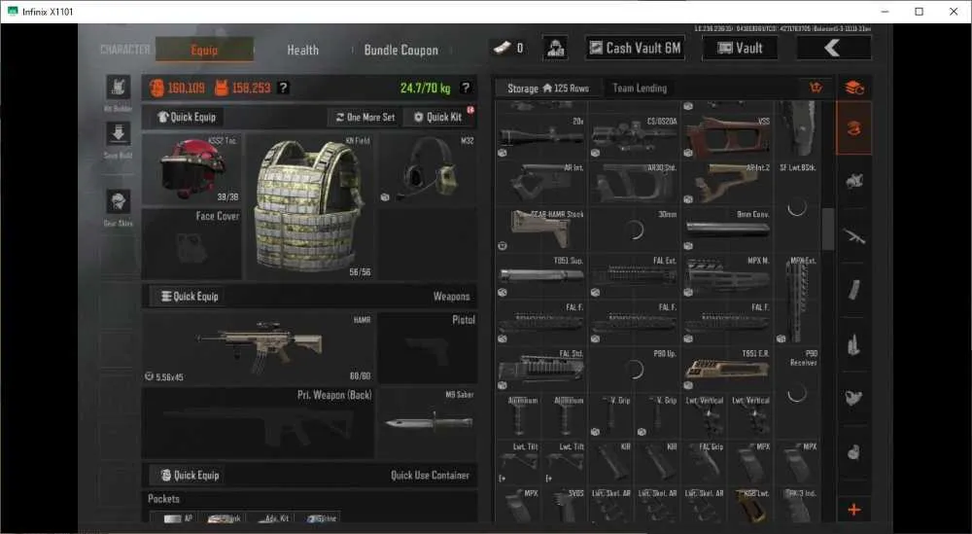
Task: Select the VSS stock item in storage
Action: 727,136
